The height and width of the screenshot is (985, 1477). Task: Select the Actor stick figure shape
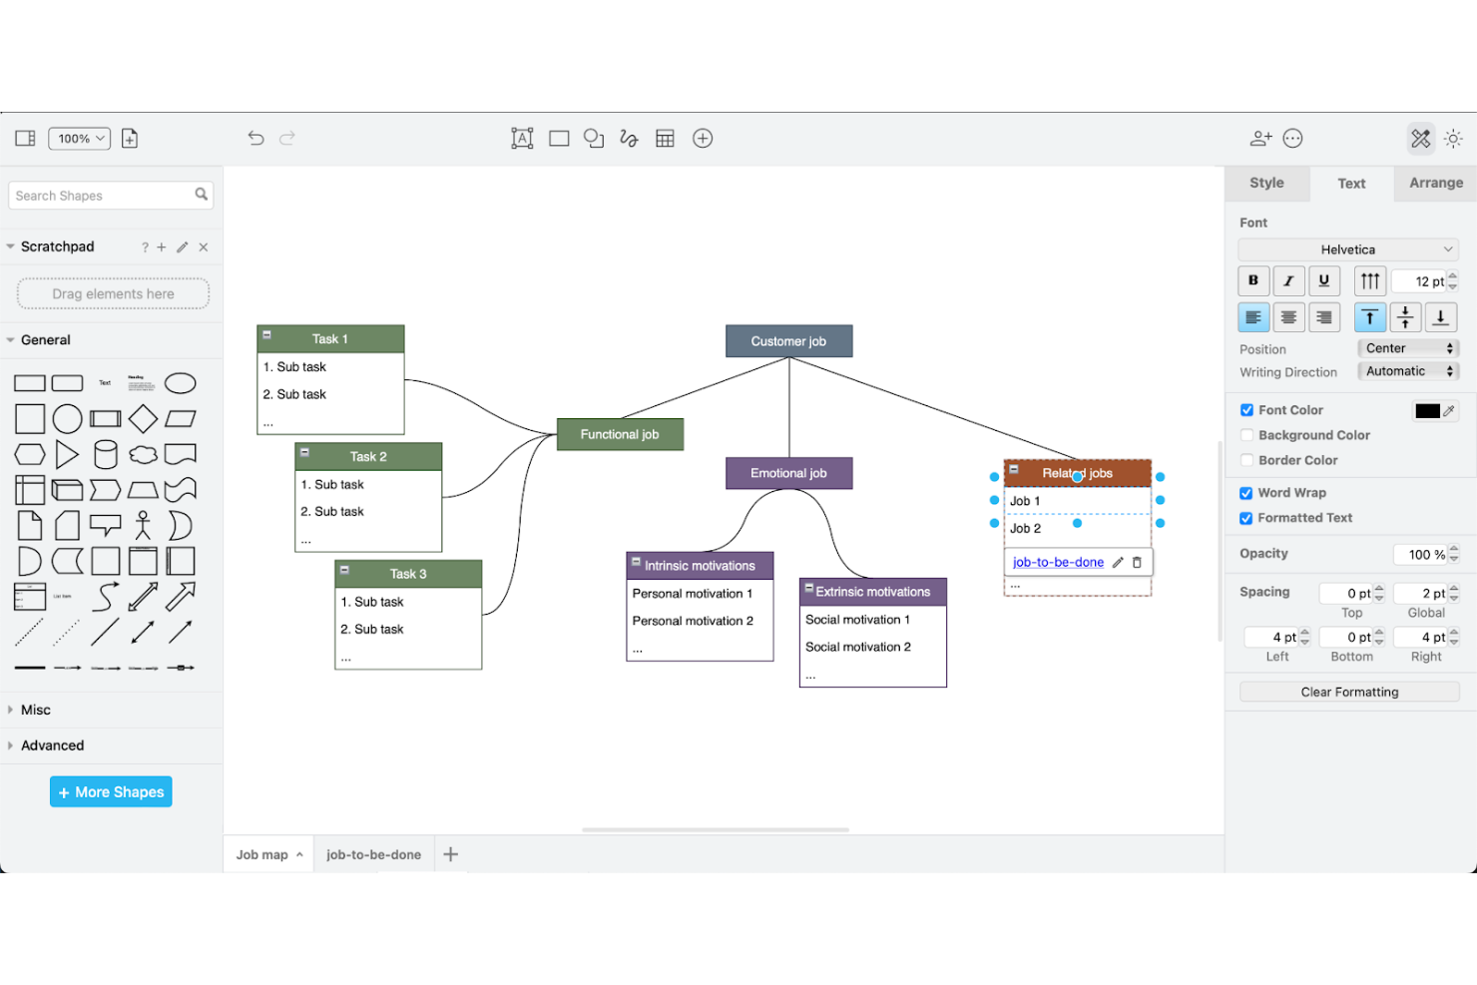click(x=143, y=526)
